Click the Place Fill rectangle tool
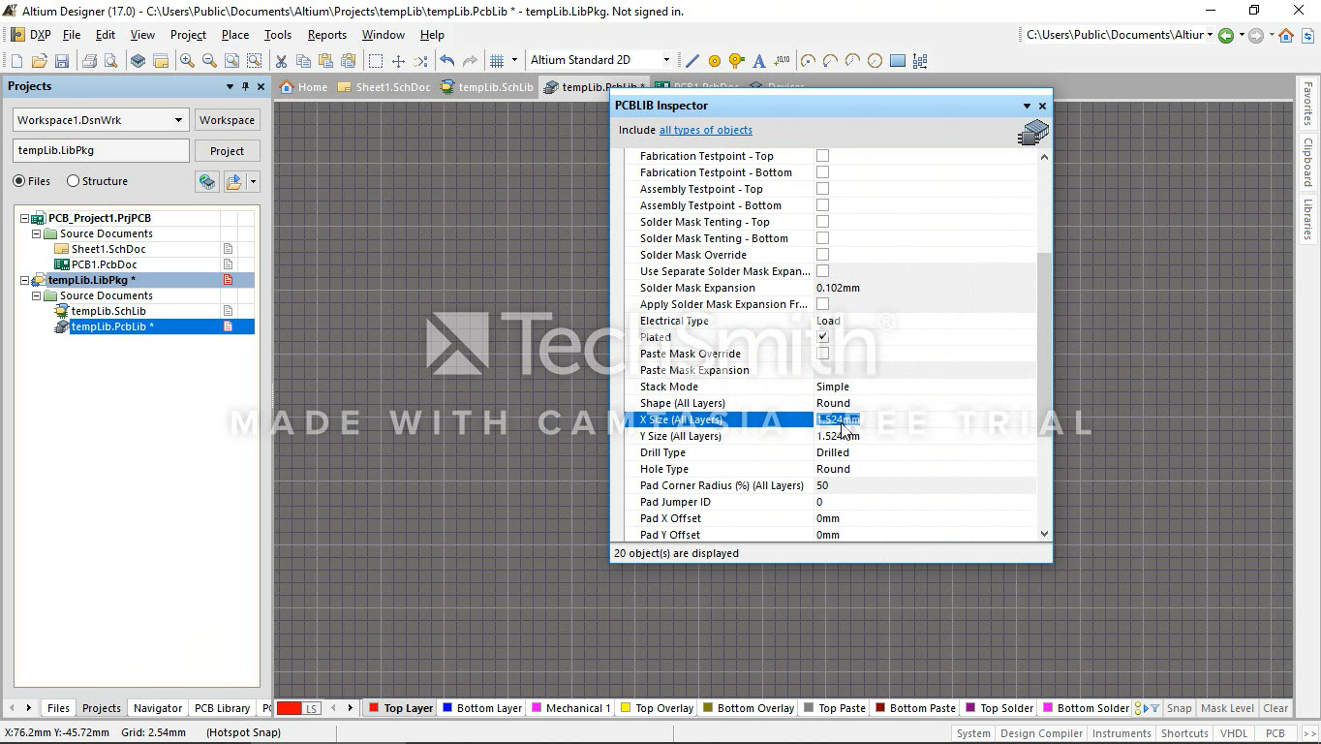 click(x=898, y=61)
